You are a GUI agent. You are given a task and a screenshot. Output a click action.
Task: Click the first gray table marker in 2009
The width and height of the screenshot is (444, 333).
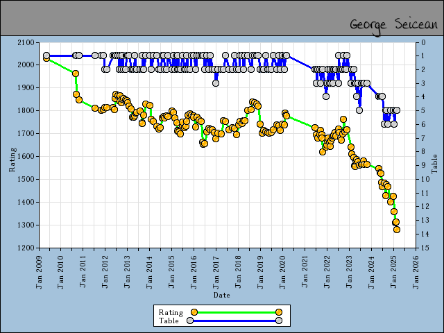pos(46,55)
